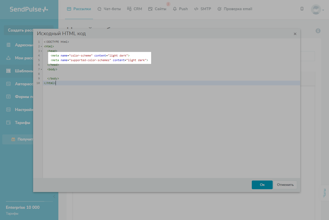Switch to the Чат-боты tab

(109, 9)
